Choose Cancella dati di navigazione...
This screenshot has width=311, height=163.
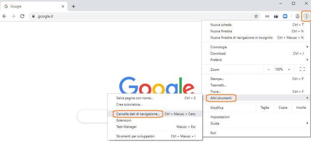[155, 114]
